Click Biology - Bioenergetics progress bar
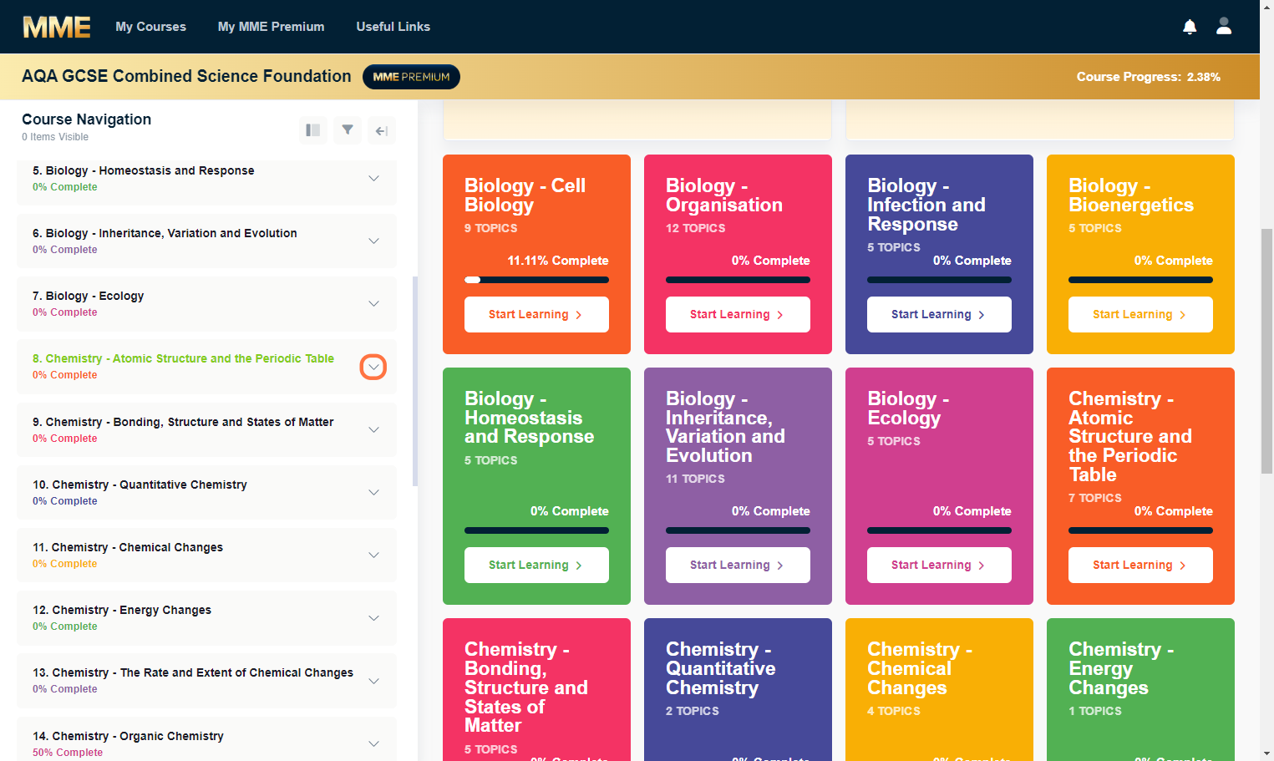Image resolution: width=1274 pixels, height=761 pixels. tap(1140, 280)
